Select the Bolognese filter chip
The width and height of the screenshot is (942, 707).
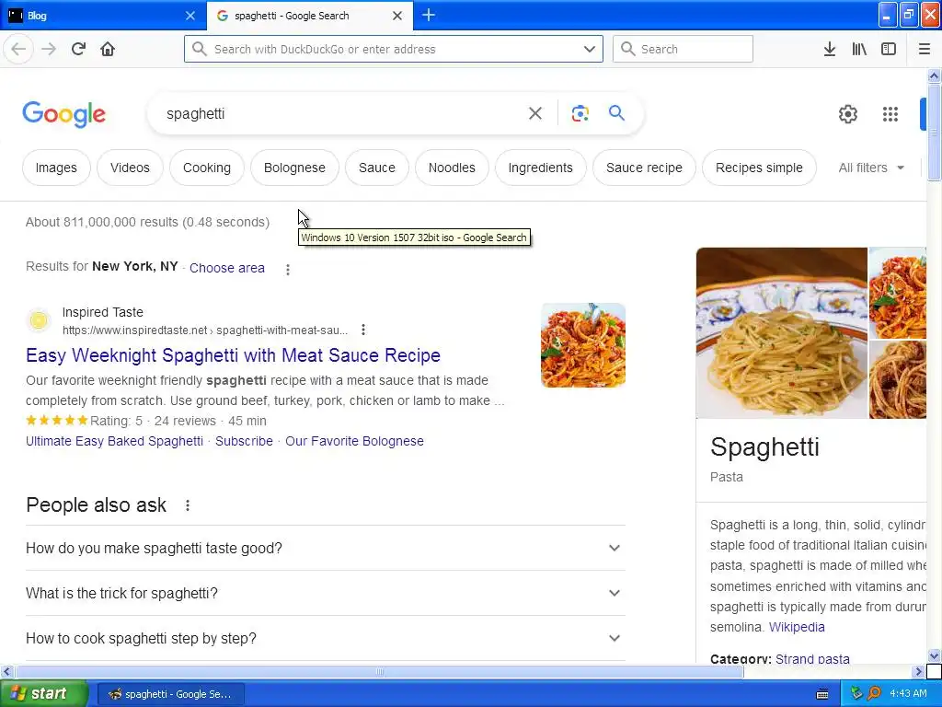(x=294, y=168)
